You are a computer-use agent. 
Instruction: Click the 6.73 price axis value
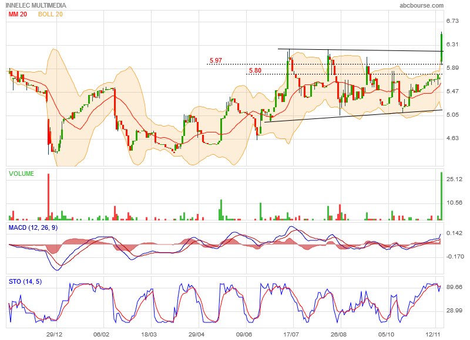(x=452, y=21)
